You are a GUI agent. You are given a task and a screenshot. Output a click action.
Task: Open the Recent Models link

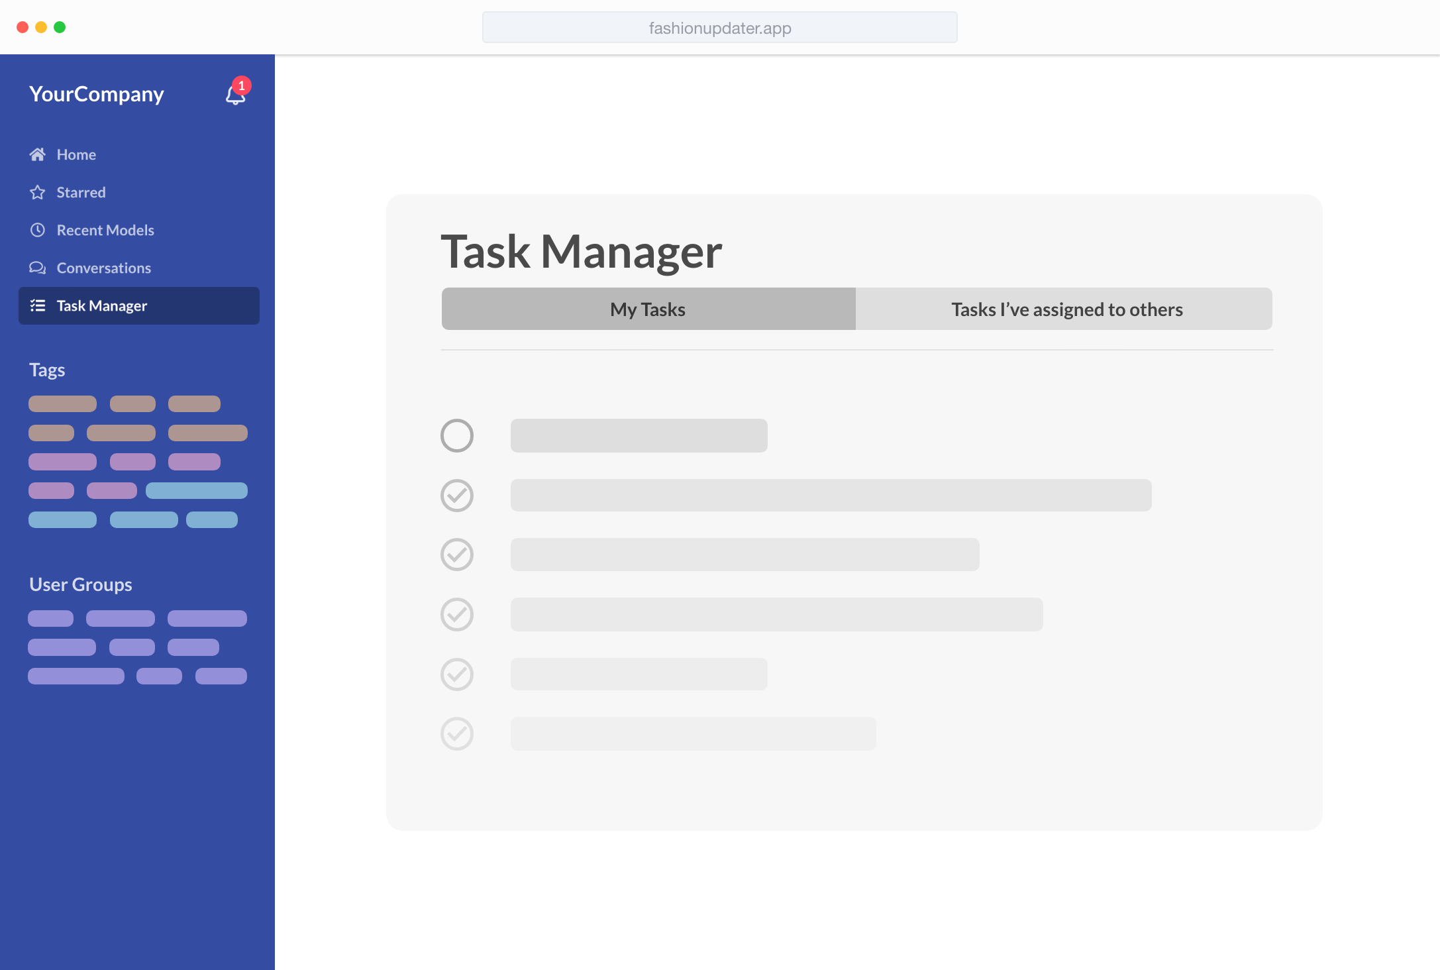pyautogui.click(x=105, y=230)
